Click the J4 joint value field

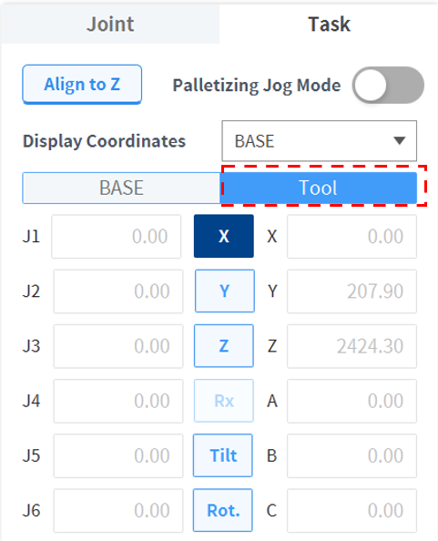[118, 401]
